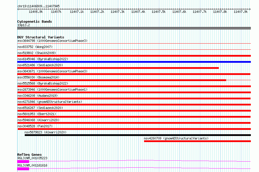The image size is (259, 172).
Task: Click the red nsv6521486 variant bar
Action: point(118,68)
